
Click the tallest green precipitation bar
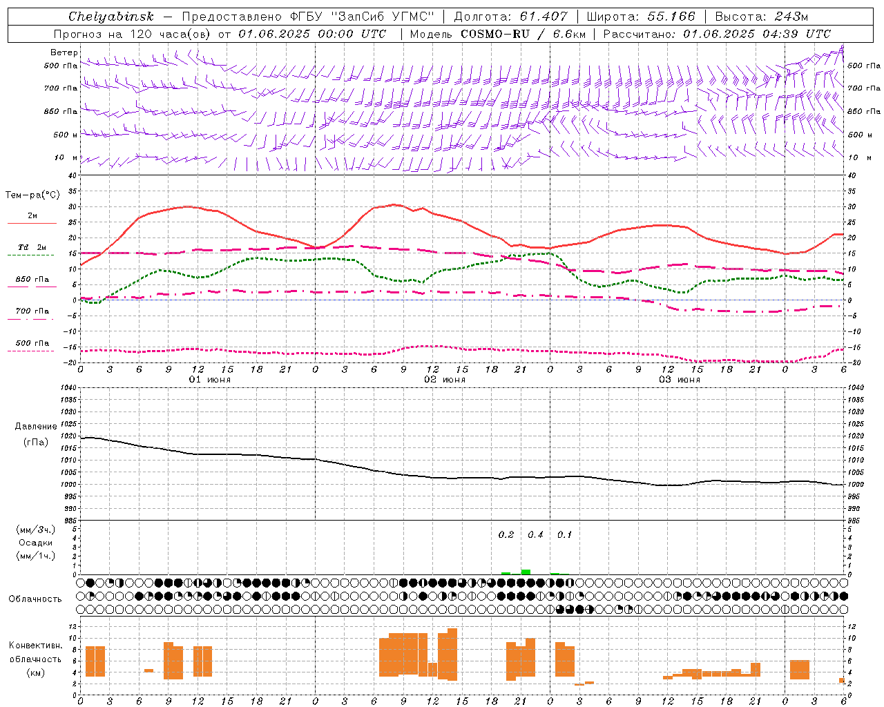tap(526, 572)
